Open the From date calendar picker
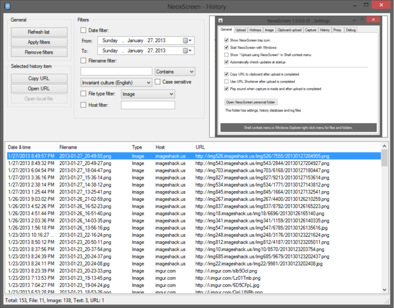The image size is (394, 308). (x=187, y=40)
